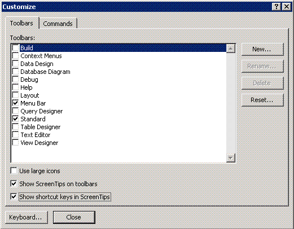Select the Text Editor list entry
Image resolution: width=294 pixels, height=229 pixels.
[x=36, y=135]
